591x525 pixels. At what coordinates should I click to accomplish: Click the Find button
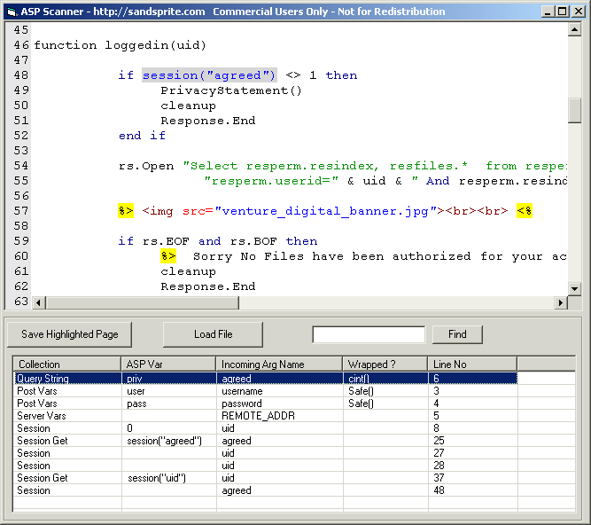coord(456,334)
